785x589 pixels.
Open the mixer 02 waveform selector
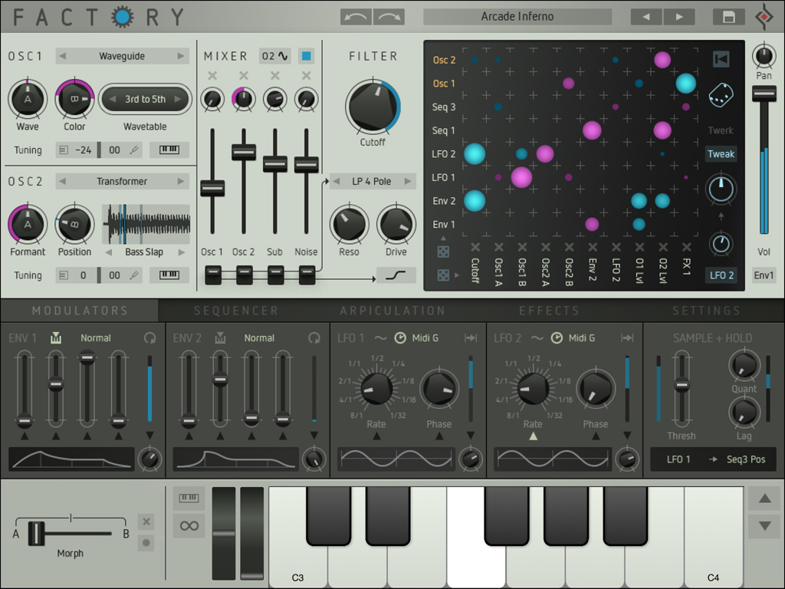tap(275, 56)
